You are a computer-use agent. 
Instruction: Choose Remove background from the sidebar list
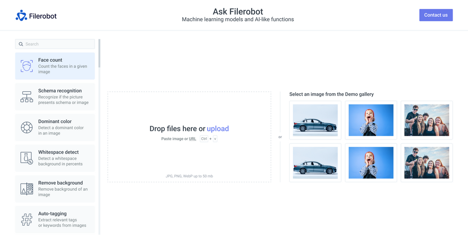[x=60, y=183]
